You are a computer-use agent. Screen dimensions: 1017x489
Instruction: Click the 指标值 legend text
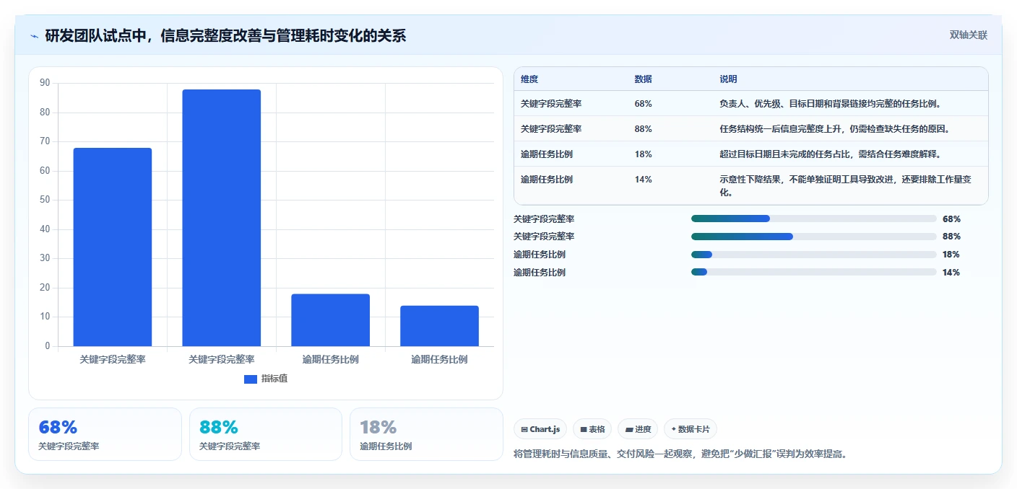tap(274, 379)
